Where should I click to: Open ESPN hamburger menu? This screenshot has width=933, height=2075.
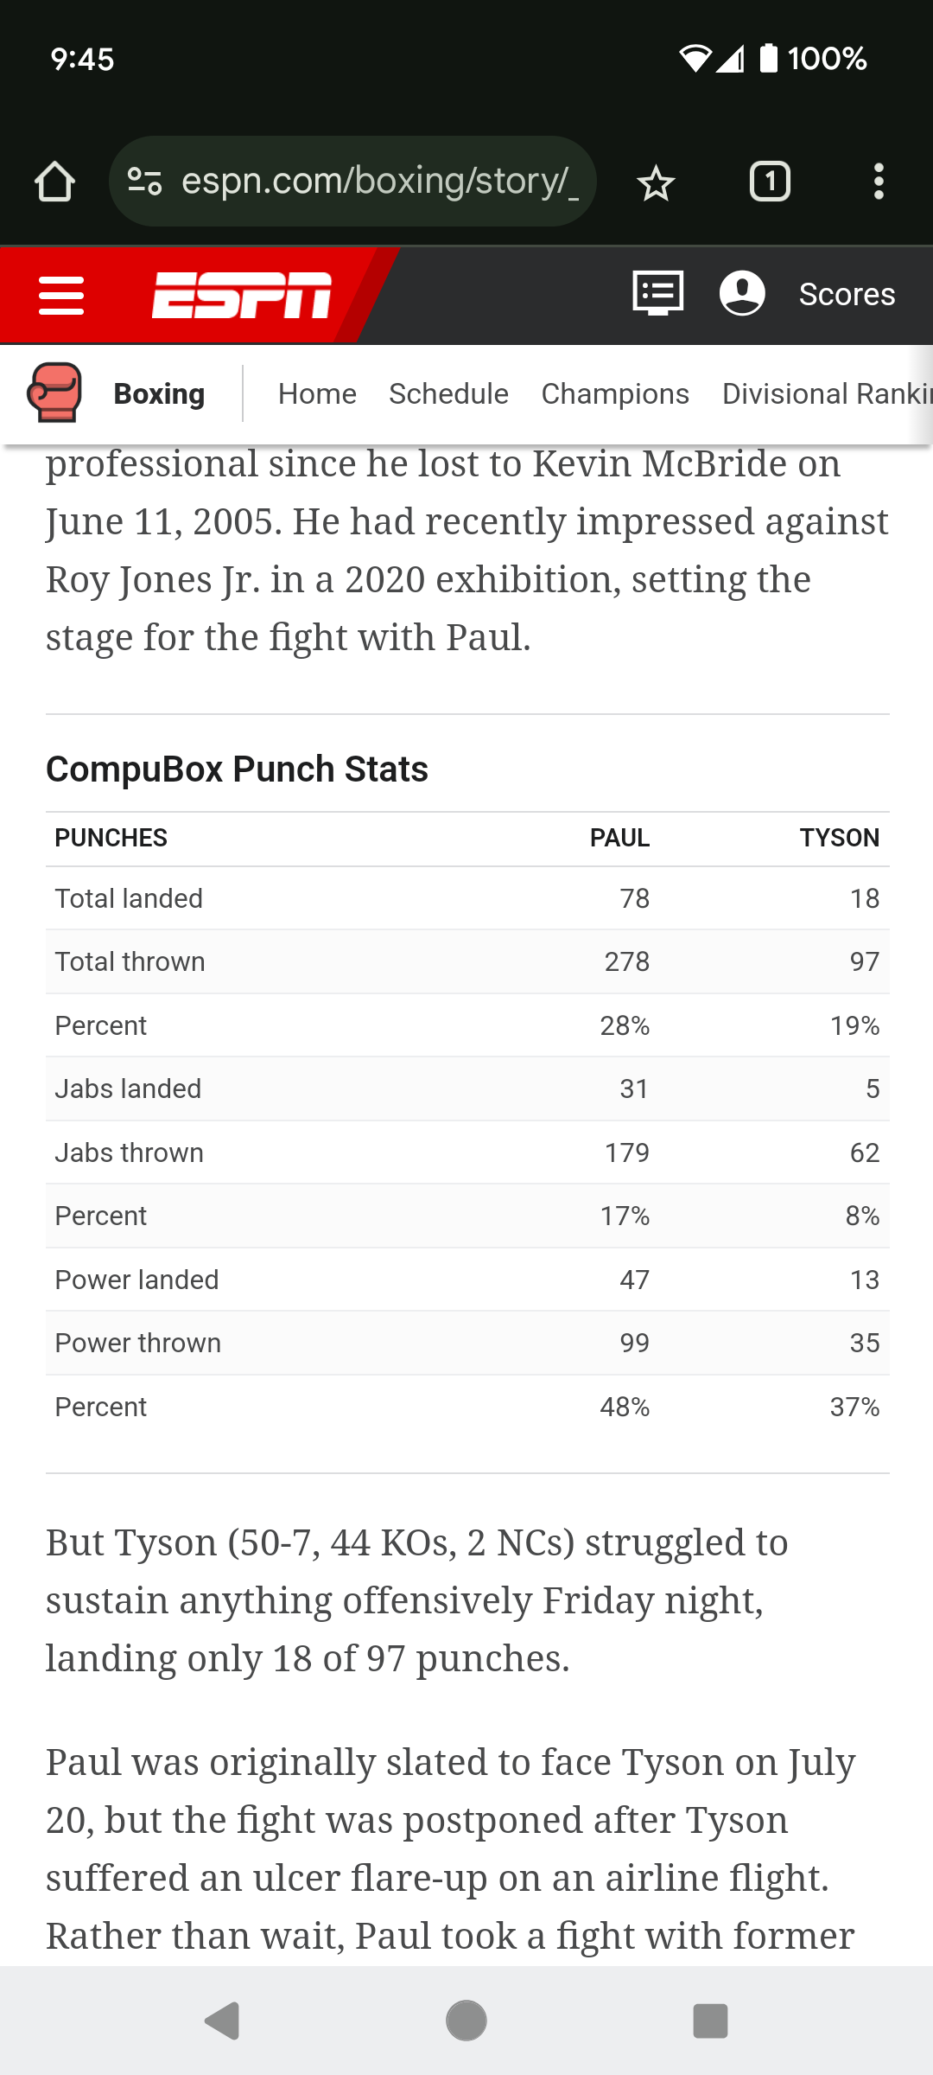tap(61, 296)
